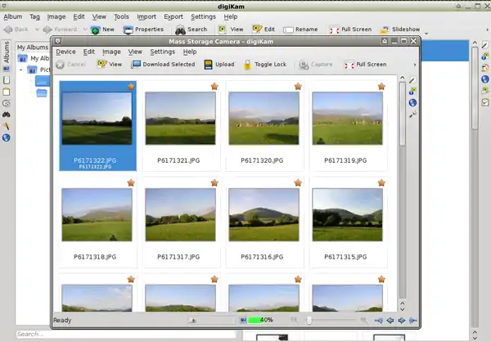Click the Properties button
Screen dimensions: 491x342
click(x=143, y=29)
